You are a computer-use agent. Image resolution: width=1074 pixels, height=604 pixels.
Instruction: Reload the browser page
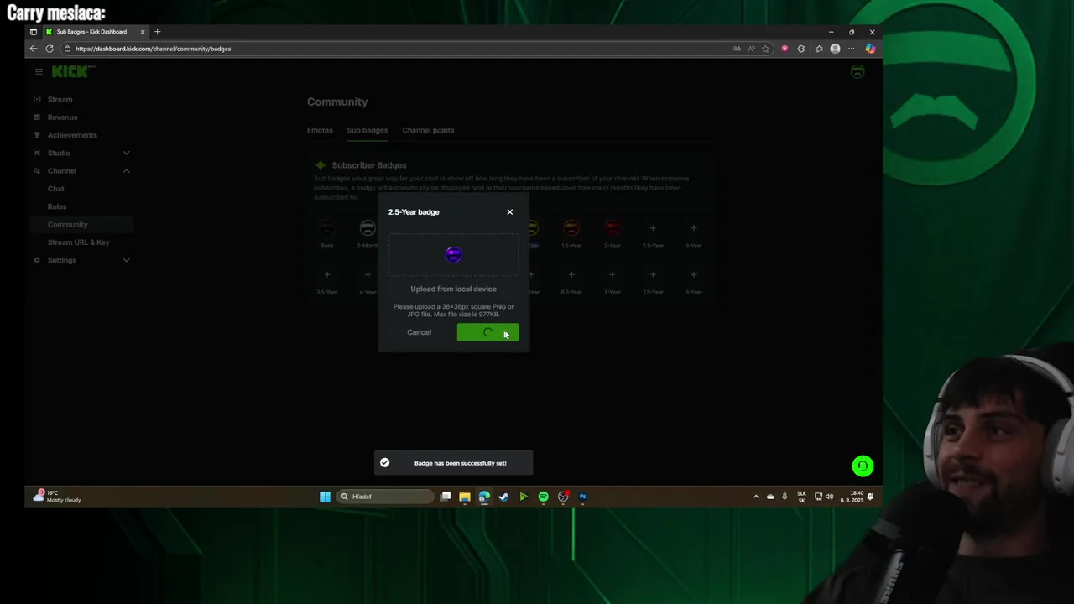(x=50, y=49)
